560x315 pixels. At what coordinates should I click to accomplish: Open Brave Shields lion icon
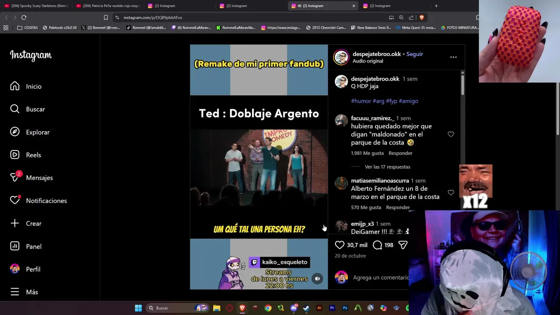coord(422,17)
